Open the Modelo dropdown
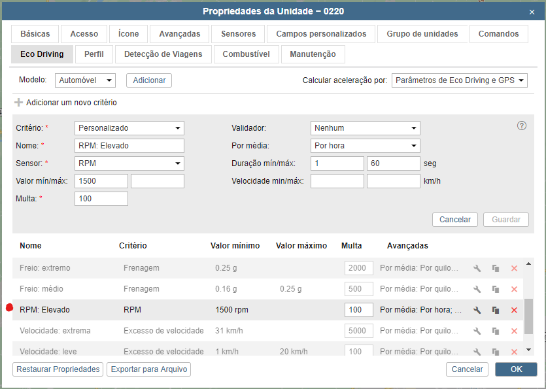 click(85, 80)
